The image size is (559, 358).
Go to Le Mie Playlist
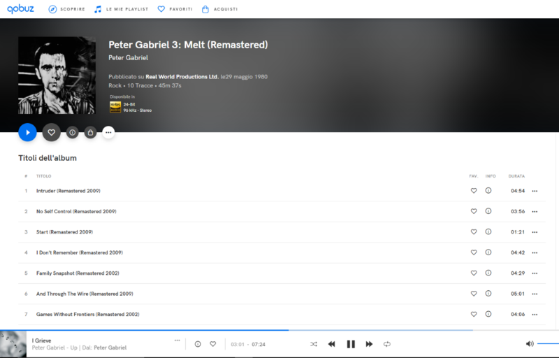[x=121, y=9]
